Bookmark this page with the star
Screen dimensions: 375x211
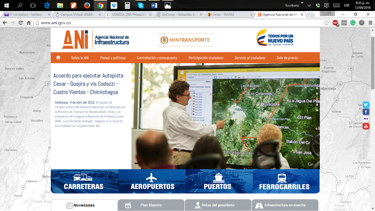coord(326,23)
